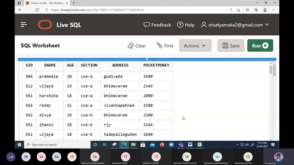Click the Type here to search box

pos(57,145)
